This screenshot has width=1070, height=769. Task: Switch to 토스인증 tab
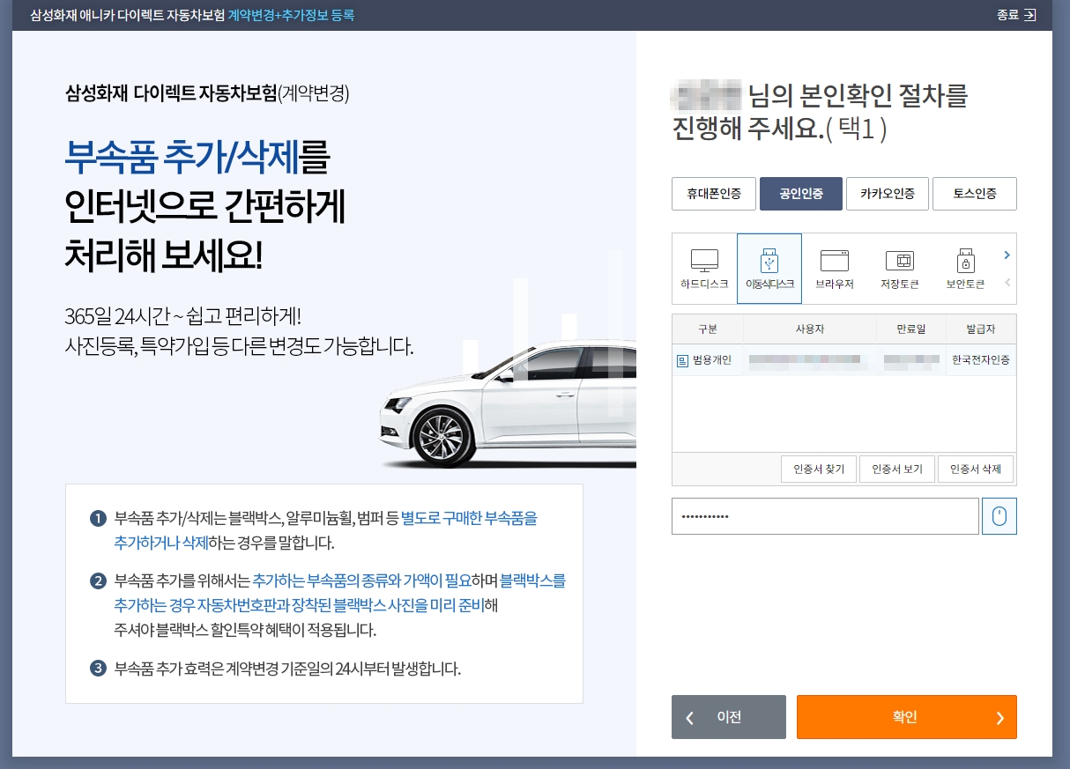coord(975,194)
